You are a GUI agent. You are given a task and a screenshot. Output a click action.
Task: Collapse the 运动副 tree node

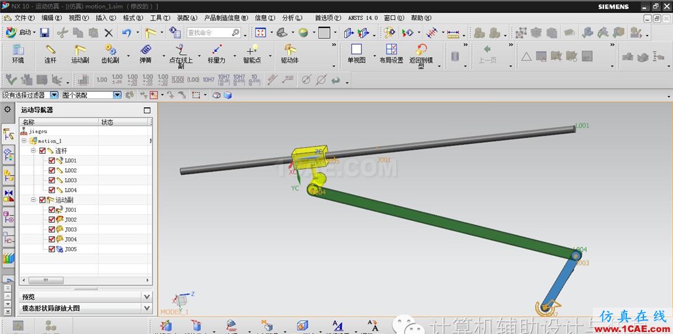tap(34, 200)
